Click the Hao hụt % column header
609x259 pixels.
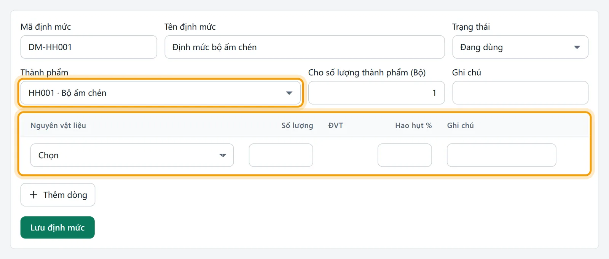pyautogui.click(x=413, y=126)
